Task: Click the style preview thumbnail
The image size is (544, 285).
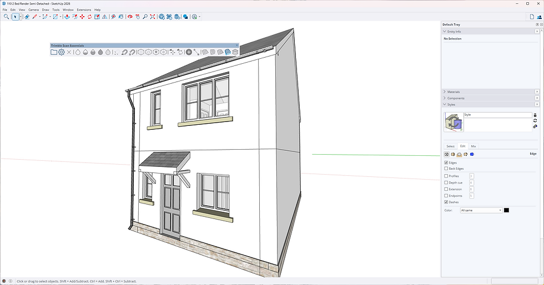Action: [x=454, y=122]
